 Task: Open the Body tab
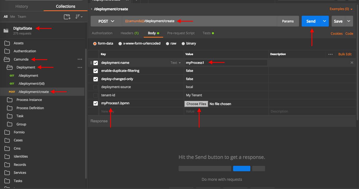click(153, 33)
